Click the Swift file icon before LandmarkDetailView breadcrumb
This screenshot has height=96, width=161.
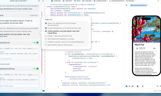[x=110, y=1]
